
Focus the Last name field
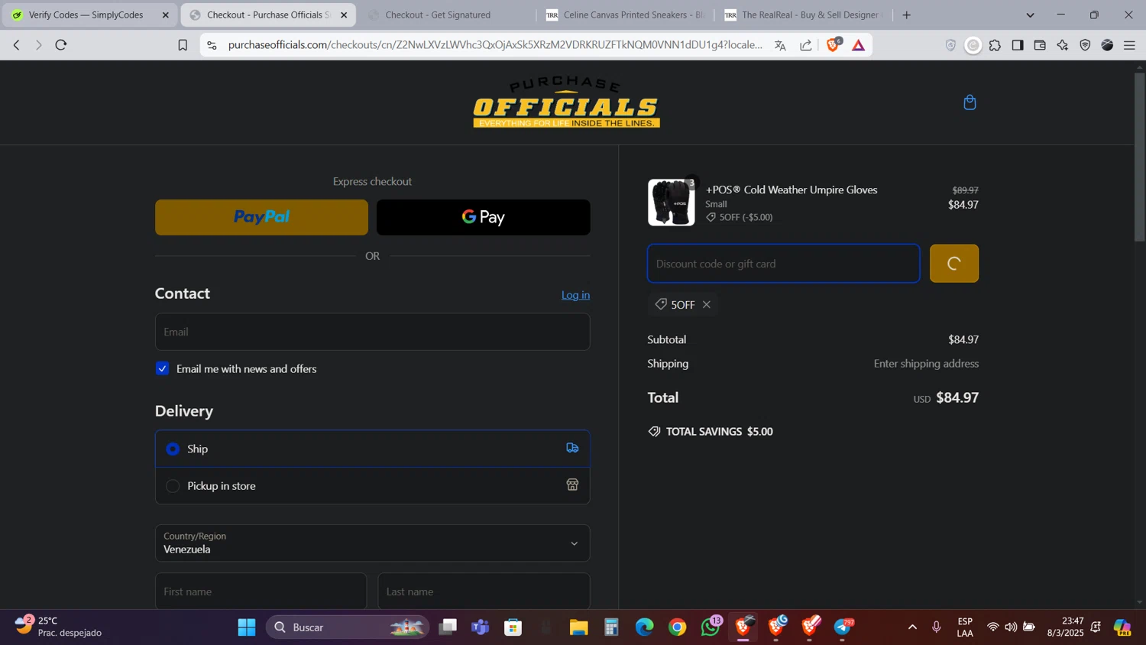click(484, 592)
